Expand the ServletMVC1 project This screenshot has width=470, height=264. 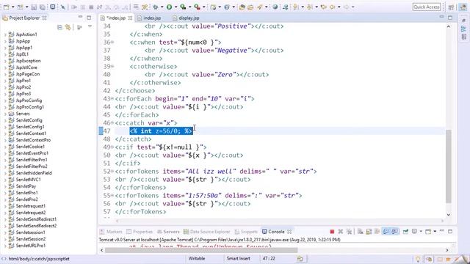pyautogui.click(x=5, y=180)
